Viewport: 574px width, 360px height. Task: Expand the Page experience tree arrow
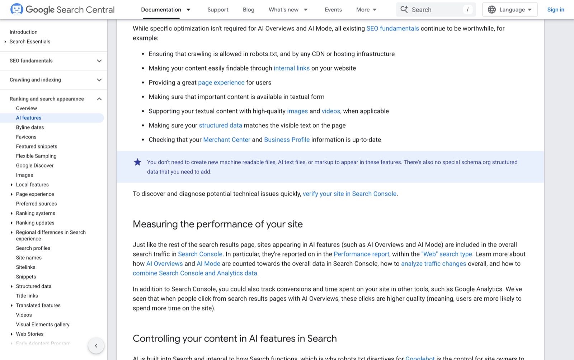12,194
